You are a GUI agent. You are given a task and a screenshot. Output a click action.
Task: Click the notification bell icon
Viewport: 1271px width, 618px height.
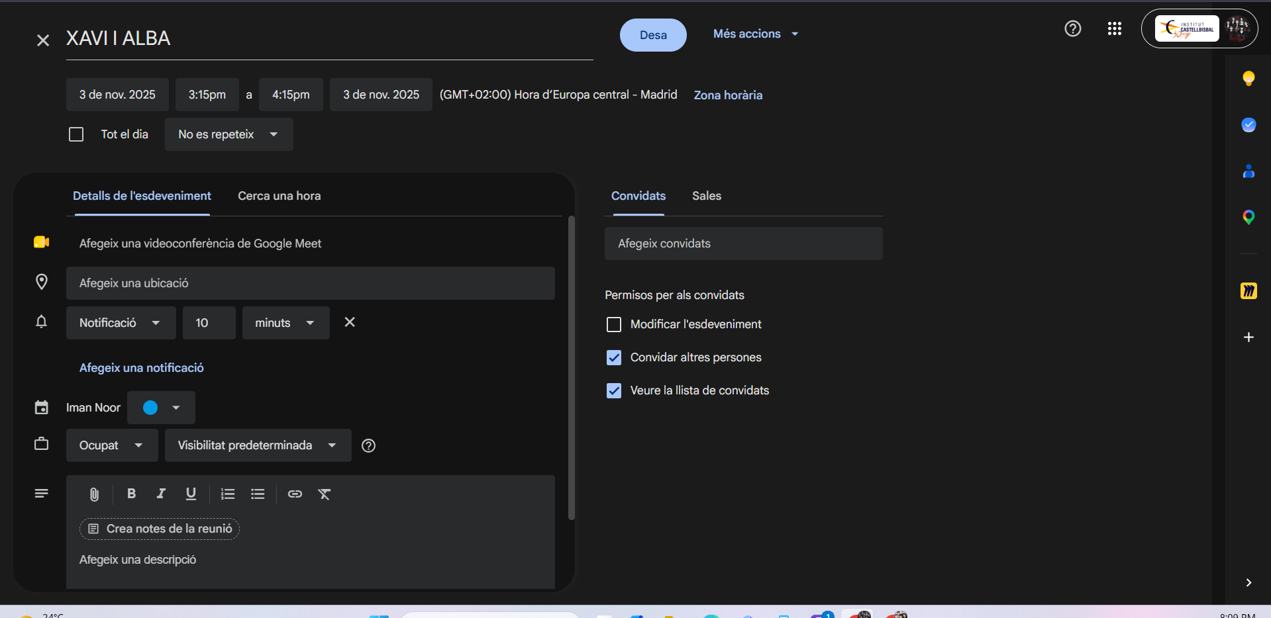[41, 322]
